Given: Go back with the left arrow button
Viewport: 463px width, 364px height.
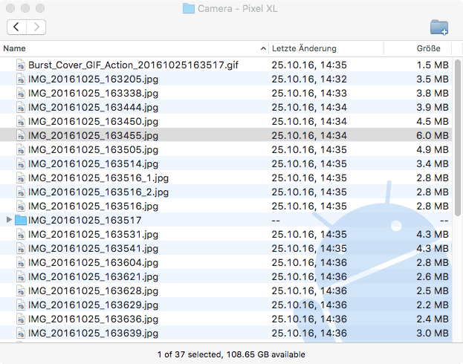Looking at the screenshot, I should 16,27.
